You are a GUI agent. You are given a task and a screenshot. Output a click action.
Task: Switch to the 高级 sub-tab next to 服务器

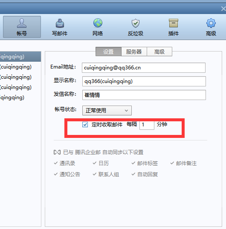pos(159,52)
